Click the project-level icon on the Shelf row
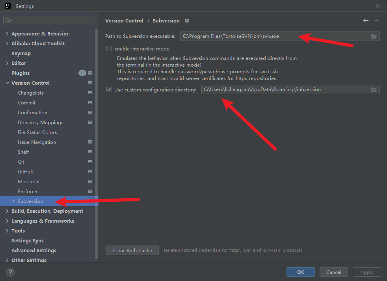 (x=90, y=152)
